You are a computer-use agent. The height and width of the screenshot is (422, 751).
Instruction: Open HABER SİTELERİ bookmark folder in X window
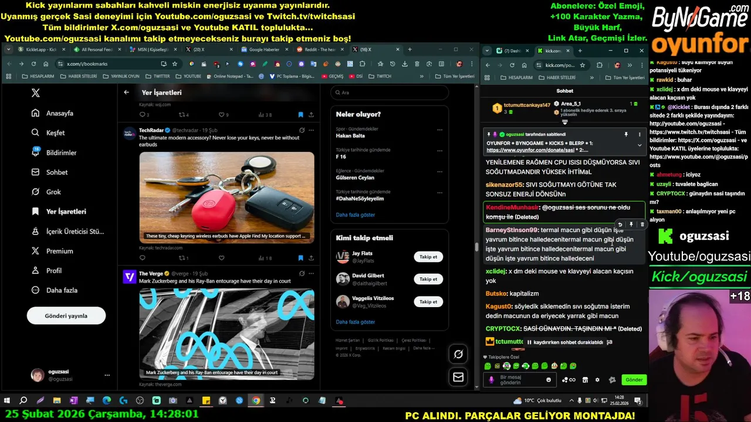(x=79, y=76)
